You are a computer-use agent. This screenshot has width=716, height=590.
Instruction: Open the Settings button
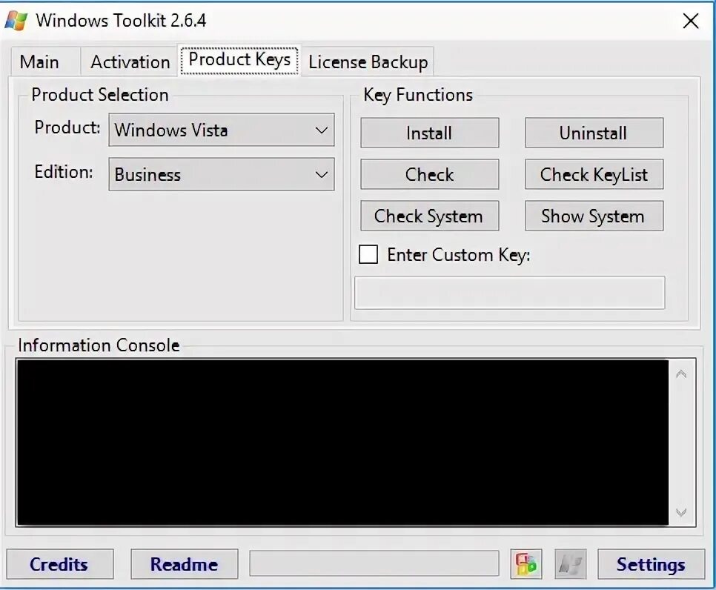tap(652, 564)
